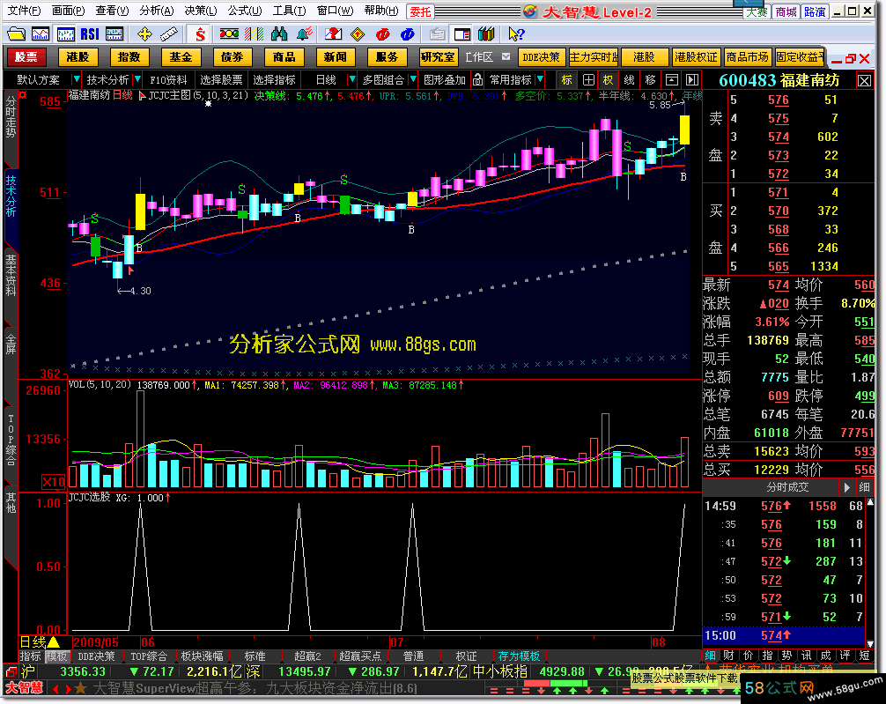Click the 基金 funds button

[181, 57]
